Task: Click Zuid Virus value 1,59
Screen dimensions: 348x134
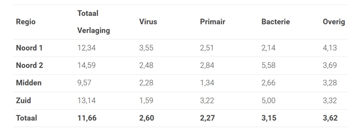Action: (x=146, y=101)
